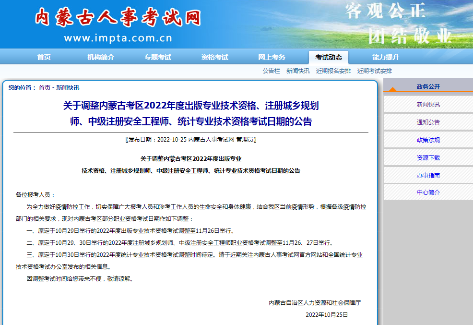Select the 专题考试 navigation tab
Screen dimensions: 473x325
158,57
